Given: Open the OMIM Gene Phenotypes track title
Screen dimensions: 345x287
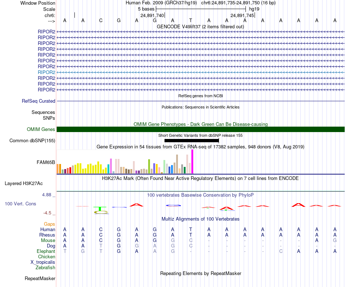Looking at the screenshot, I should (x=200, y=124).
